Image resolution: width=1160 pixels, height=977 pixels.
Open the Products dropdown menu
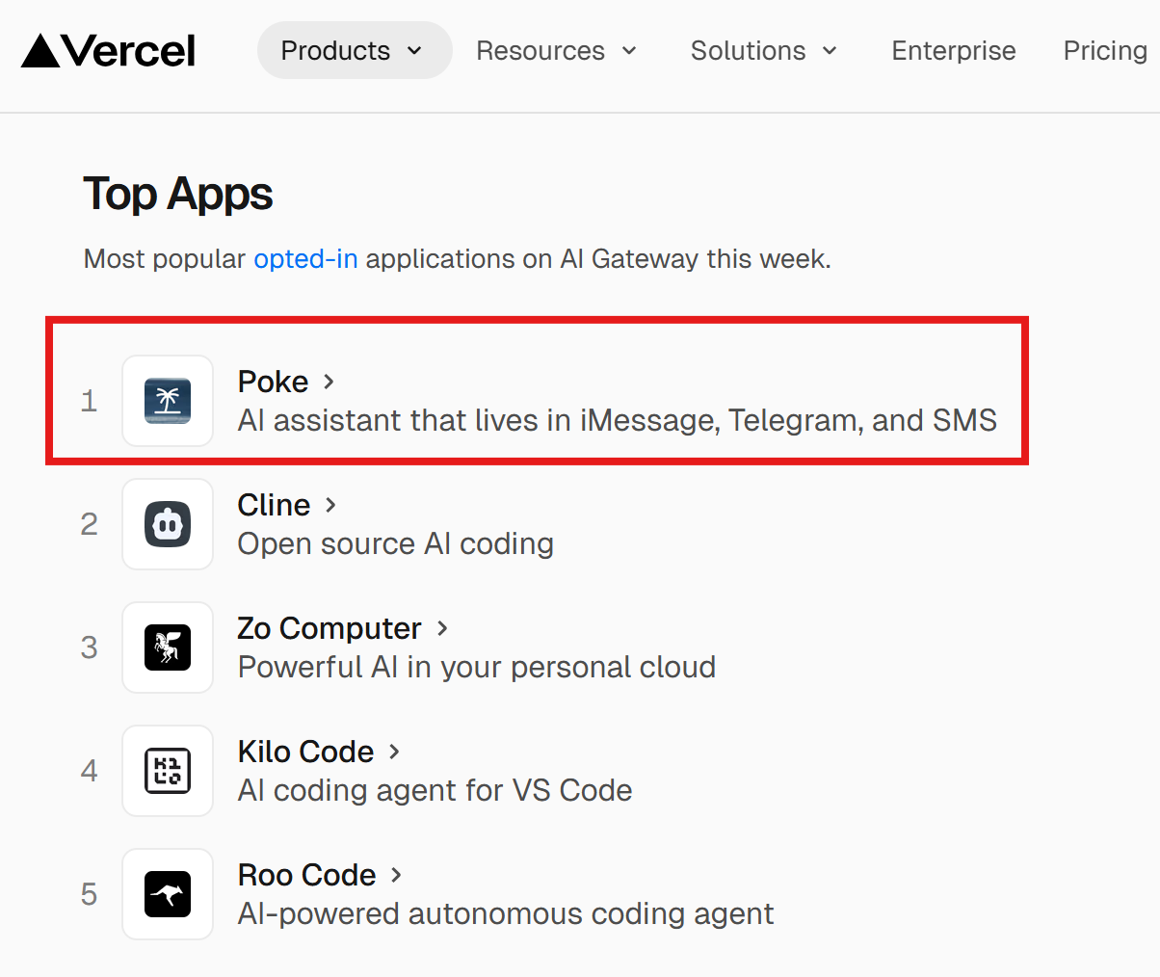(354, 50)
